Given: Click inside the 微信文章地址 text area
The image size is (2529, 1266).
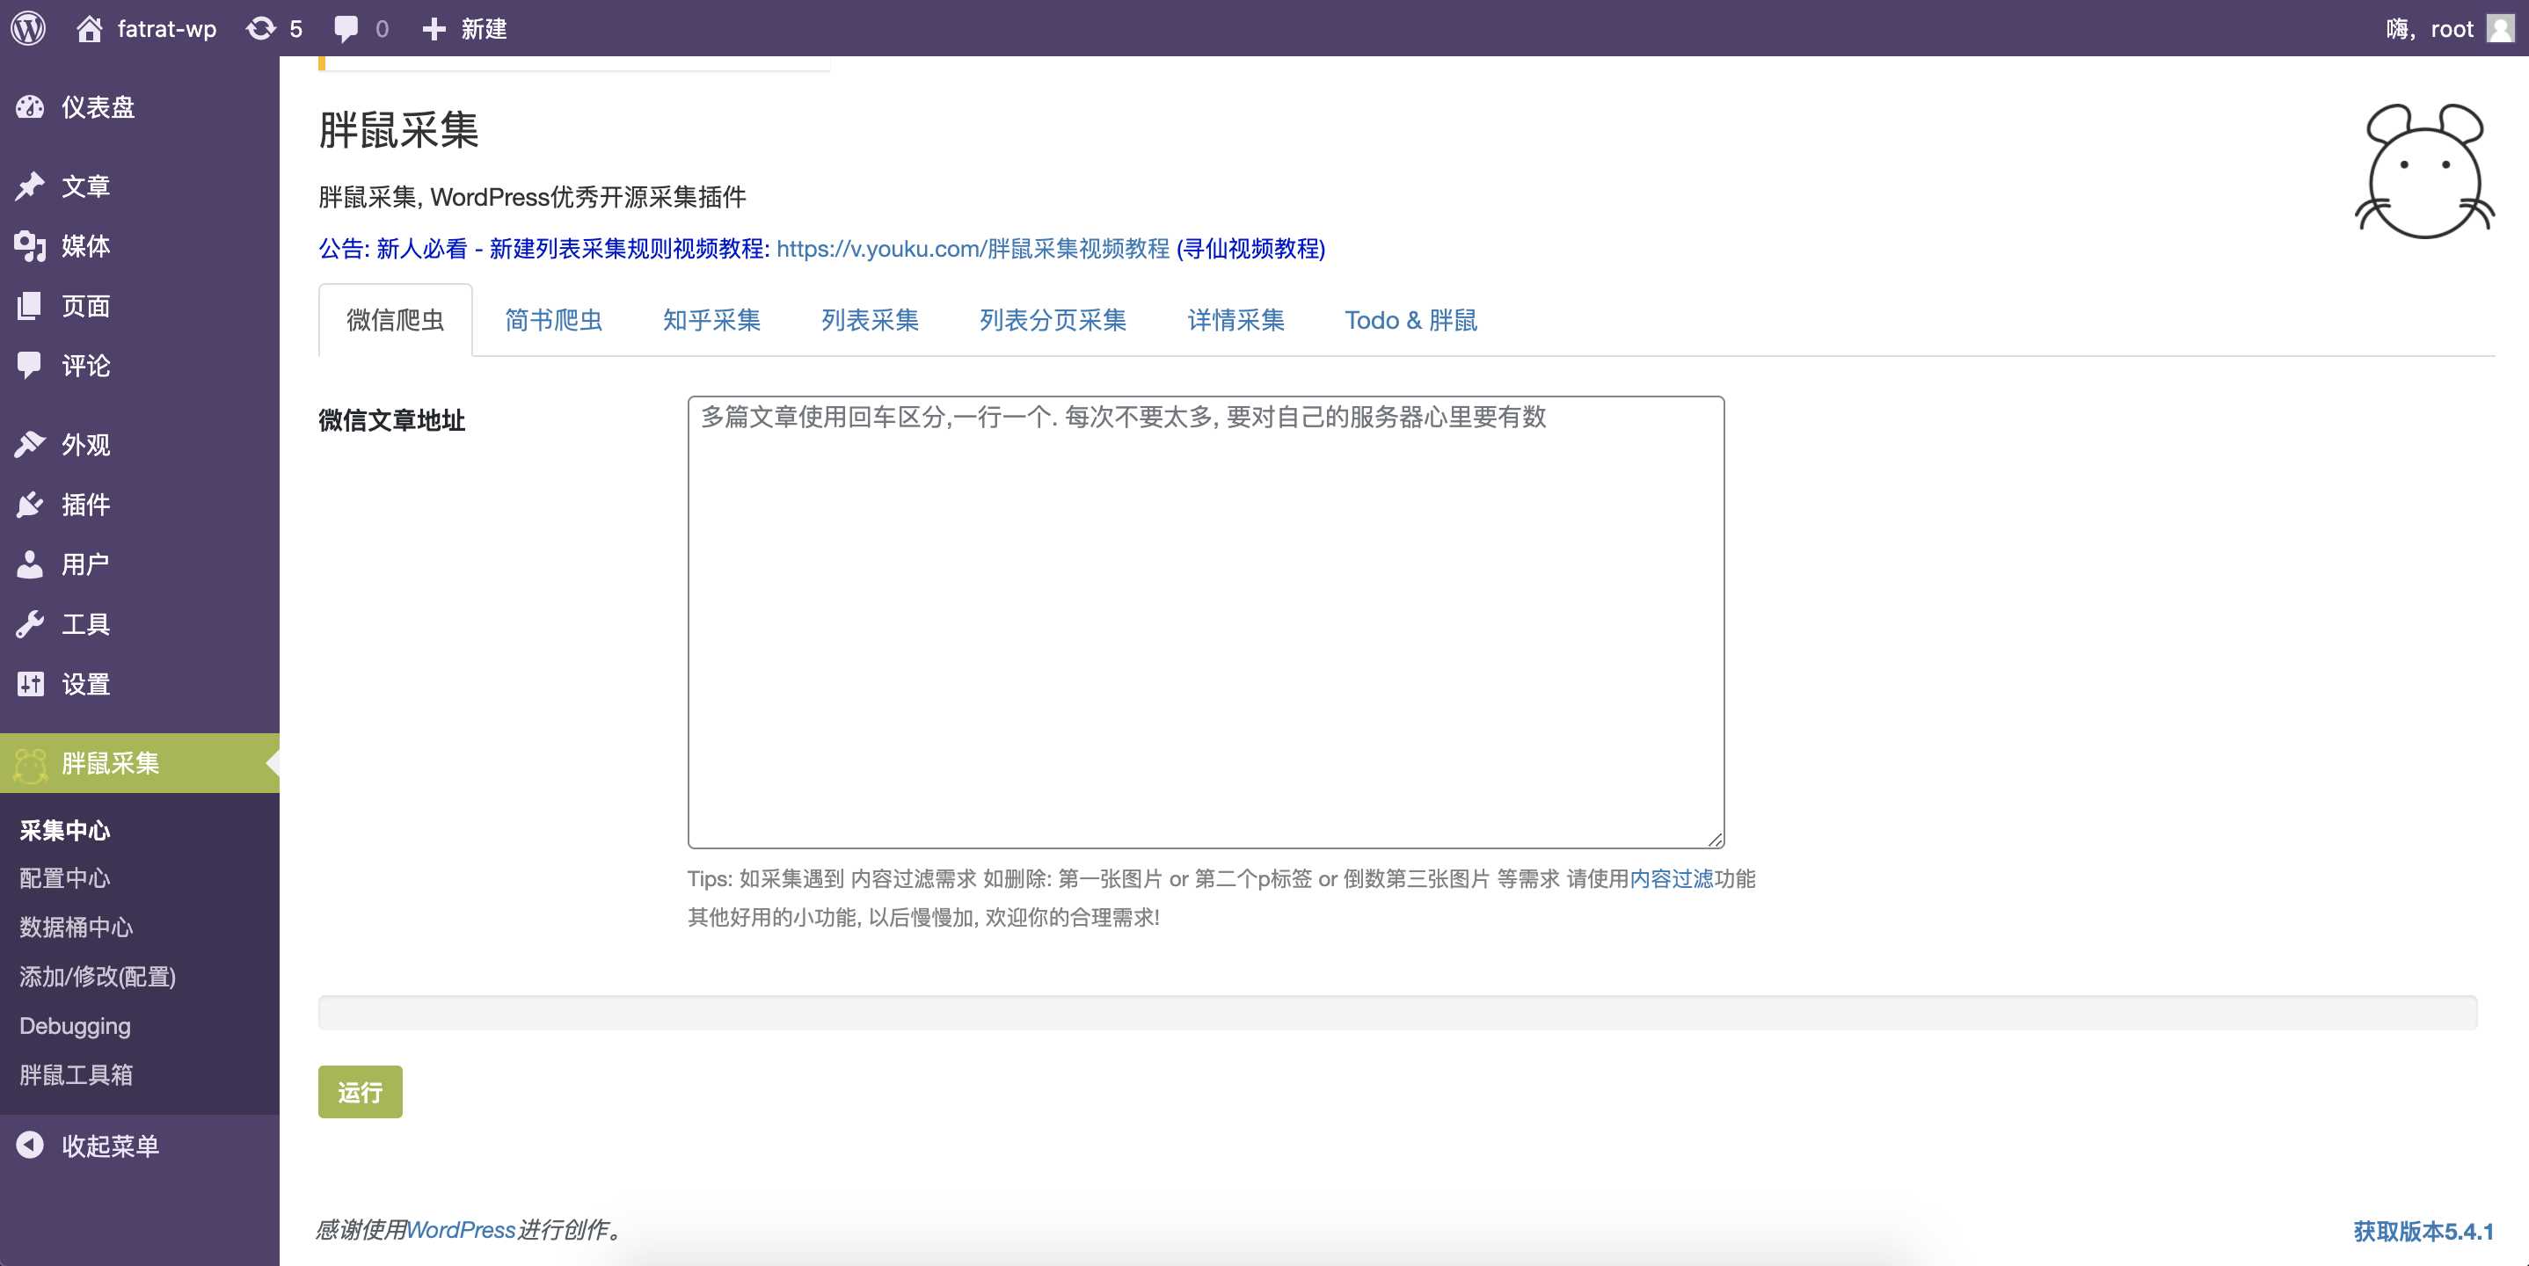Looking at the screenshot, I should pyautogui.click(x=1206, y=618).
